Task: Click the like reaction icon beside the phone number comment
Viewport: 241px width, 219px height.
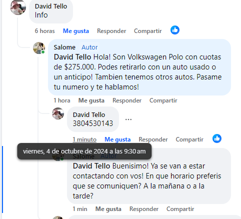Action: coord(217,138)
